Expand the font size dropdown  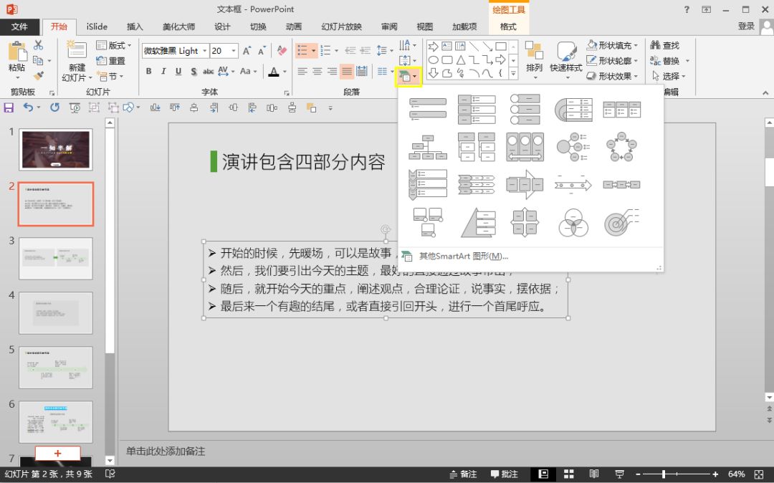[234, 51]
